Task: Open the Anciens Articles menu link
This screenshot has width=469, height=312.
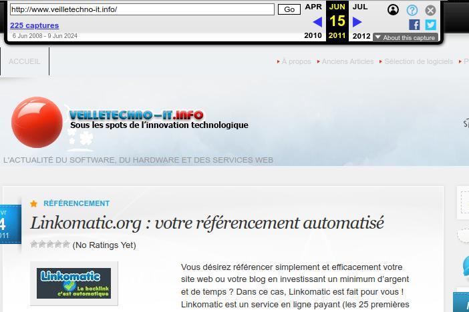Action: tap(347, 61)
